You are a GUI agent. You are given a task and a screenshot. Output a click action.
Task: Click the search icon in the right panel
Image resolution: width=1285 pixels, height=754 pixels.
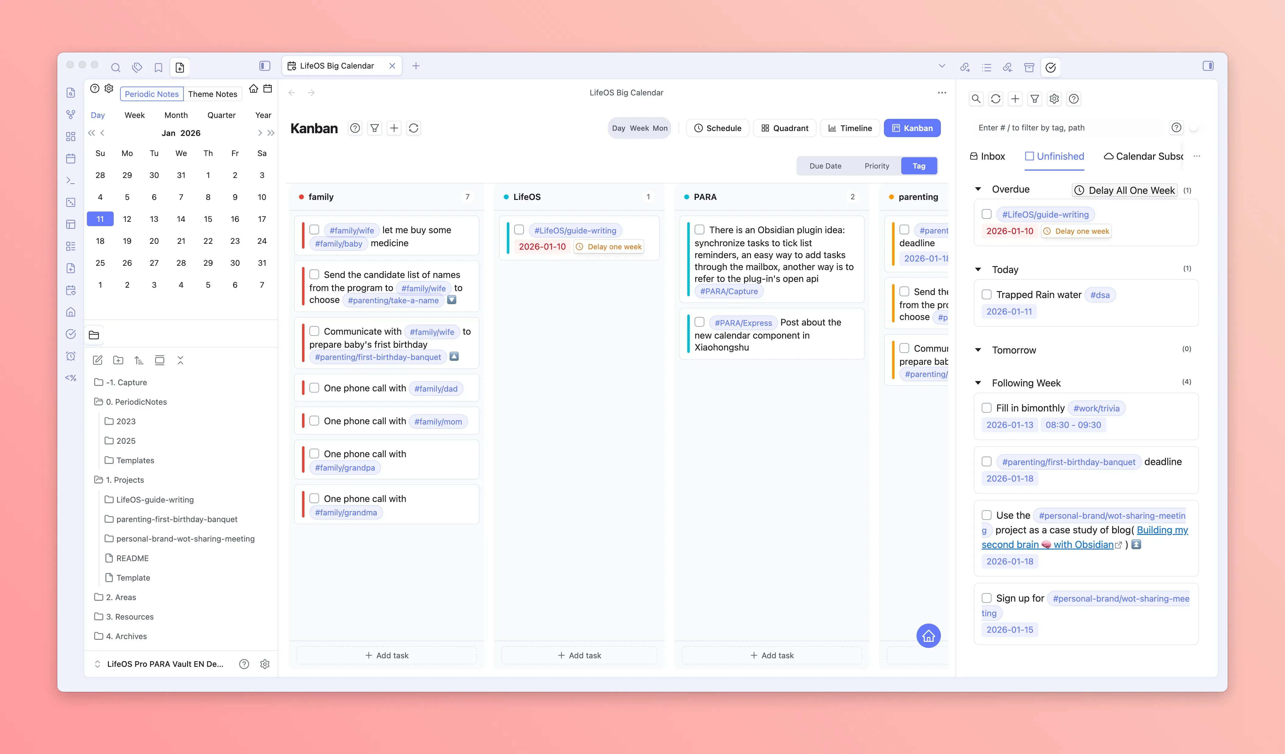click(975, 99)
